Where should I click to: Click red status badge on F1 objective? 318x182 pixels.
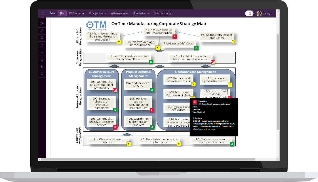click(174, 37)
